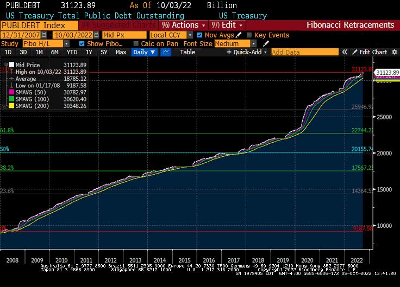
Task: Click the Low on 01/17/08 legend row
Action: [x=48, y=85]
